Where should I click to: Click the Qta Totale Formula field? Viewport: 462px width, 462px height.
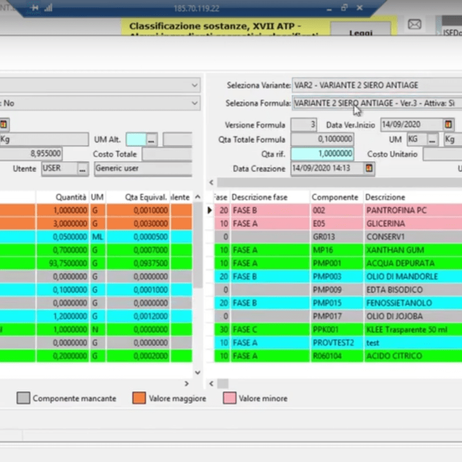[x=322, y=139]
